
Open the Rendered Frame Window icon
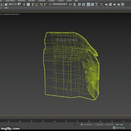coord(110,4)
